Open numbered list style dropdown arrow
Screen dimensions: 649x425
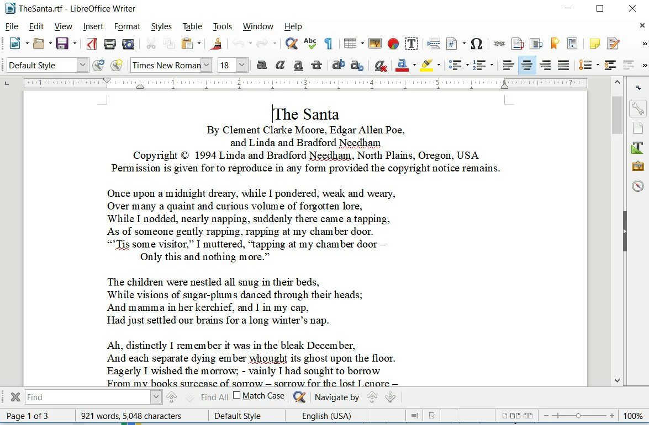tap(492, 65)
